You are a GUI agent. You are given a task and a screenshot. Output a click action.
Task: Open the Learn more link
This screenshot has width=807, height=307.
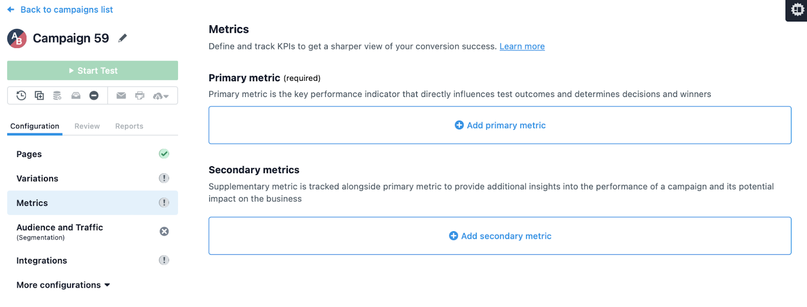click(522, 46)
